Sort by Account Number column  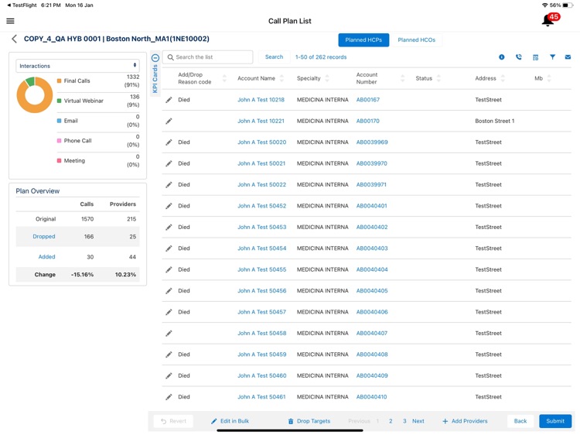[x=402, y=78]
